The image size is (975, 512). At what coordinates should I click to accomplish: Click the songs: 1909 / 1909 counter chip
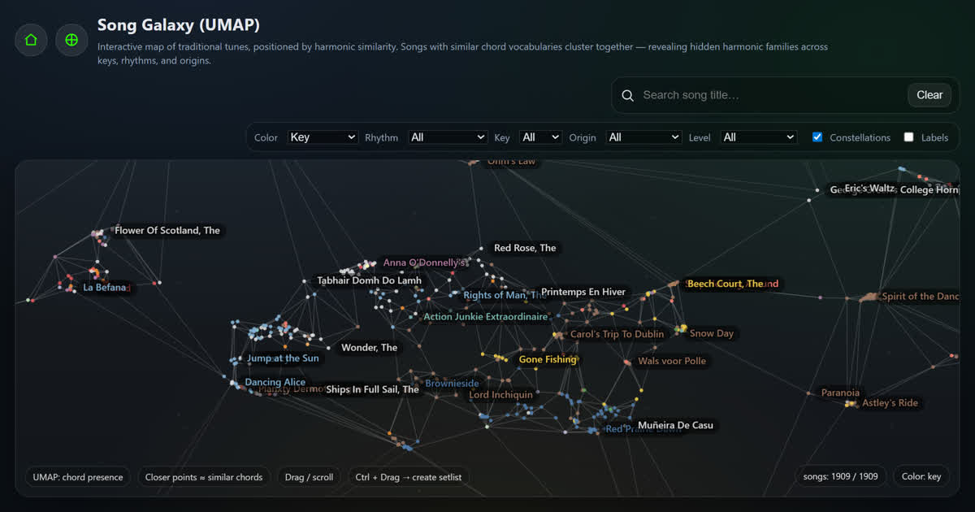(840, 476)
